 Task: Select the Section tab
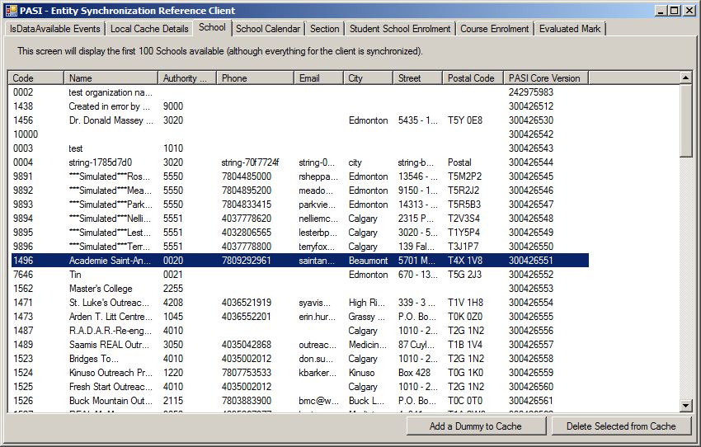tap(324, 29)
